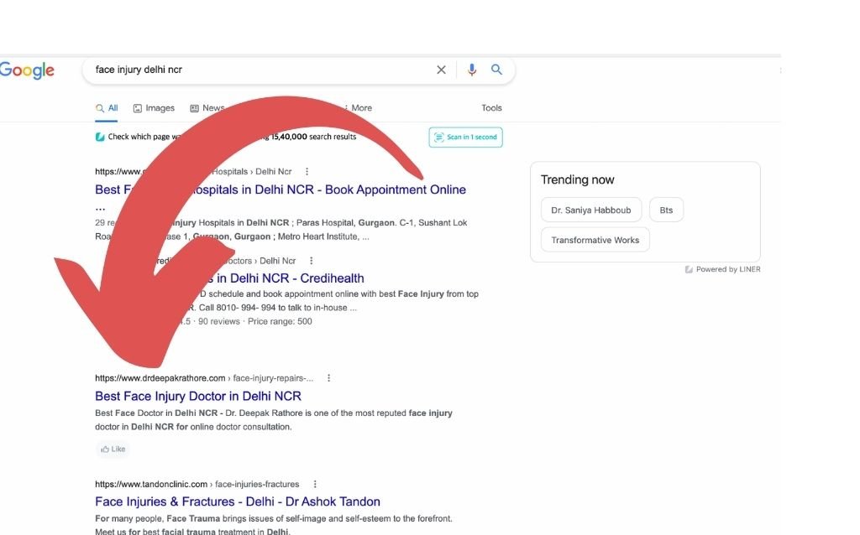Image resolution: width=860 pixels, height=535 pixels.
Task: Select the Transformative Works trending chip
Action: pos(595,240)
